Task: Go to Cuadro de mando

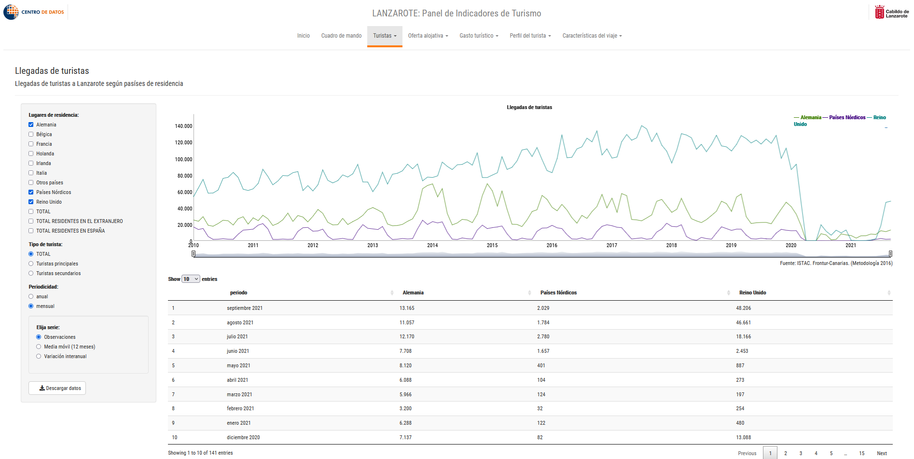Action: click(341, 36)
